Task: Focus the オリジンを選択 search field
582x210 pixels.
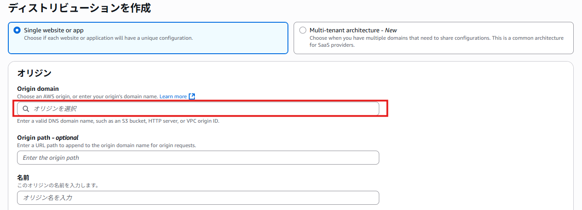Action: [198, 109]
